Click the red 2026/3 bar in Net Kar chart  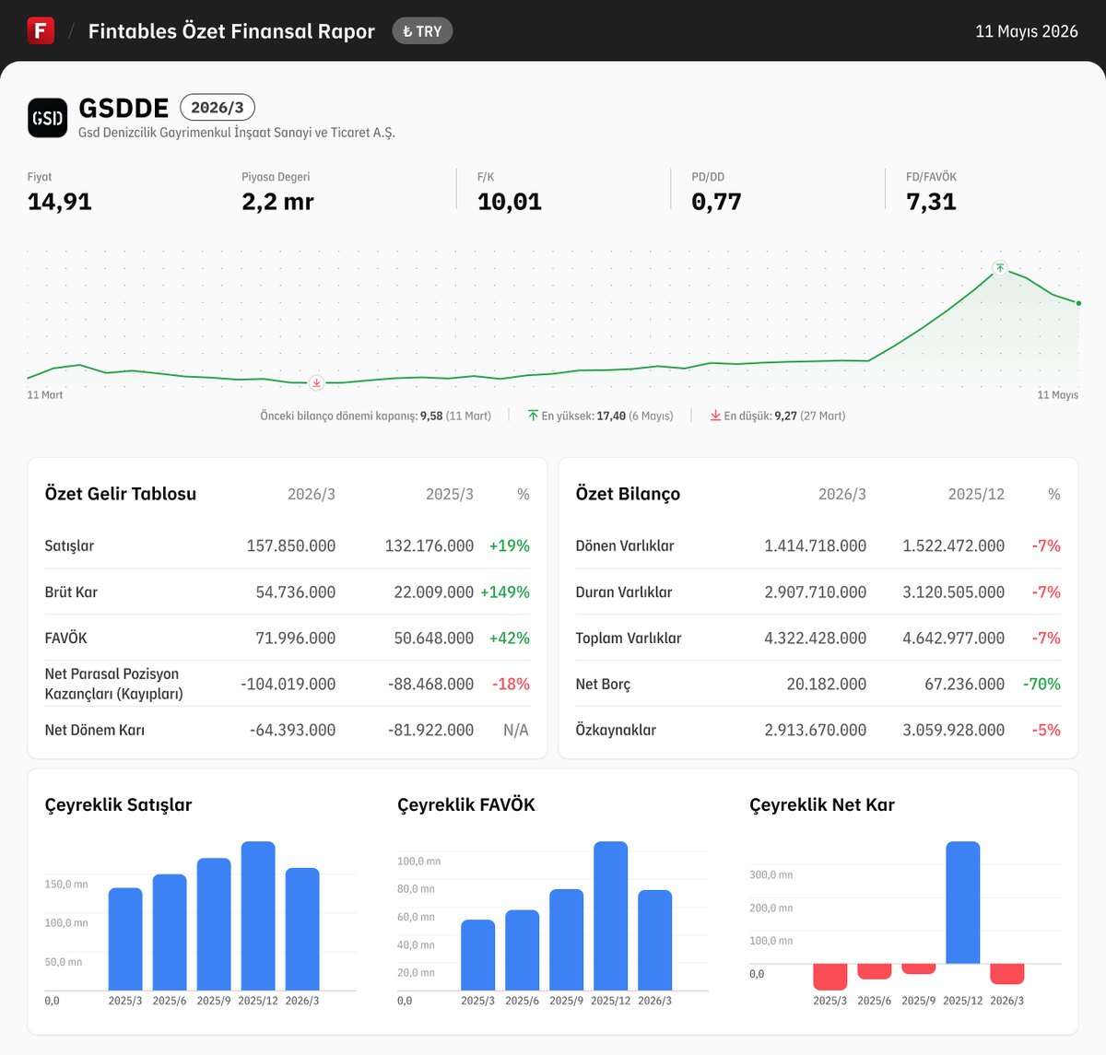pyautogui.click(x=1007, y=974)
